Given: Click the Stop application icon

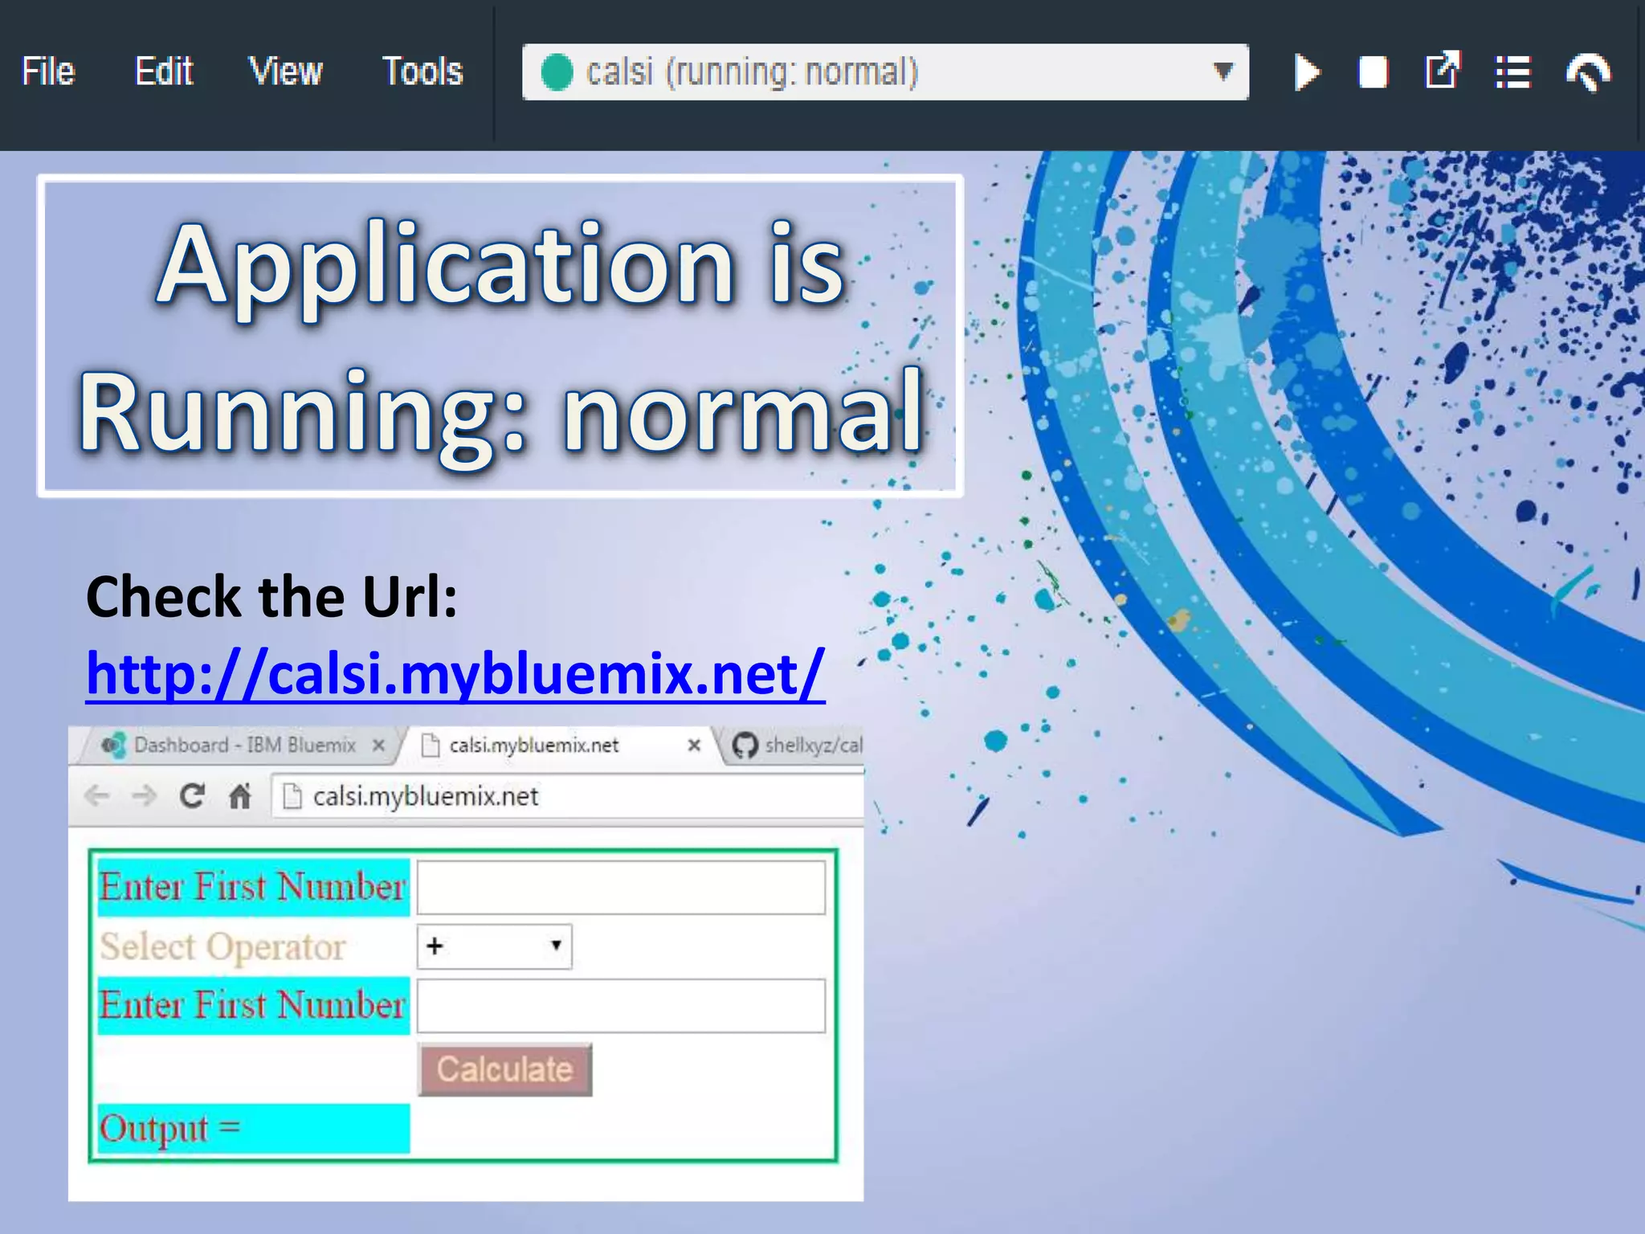Looking at the screenshot, I should pyautogui.click(x=1373, y=72).
